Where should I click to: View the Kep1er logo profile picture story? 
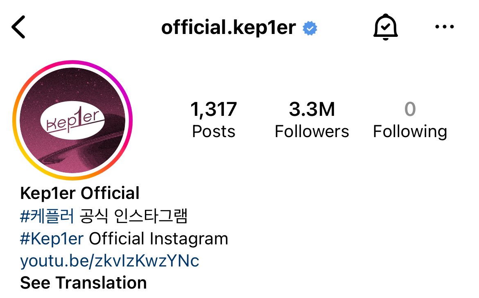pyautogui.click(x=72, y=120)
